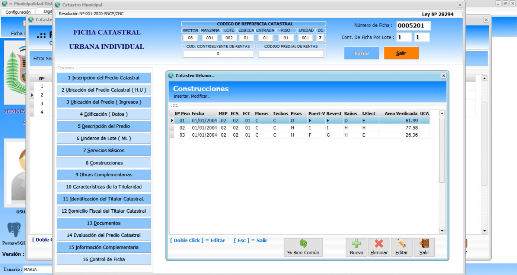Open 1 Inscripción del Predio Catastral
The width and height of the screenshot is (517, 275).
coord(104,78)
